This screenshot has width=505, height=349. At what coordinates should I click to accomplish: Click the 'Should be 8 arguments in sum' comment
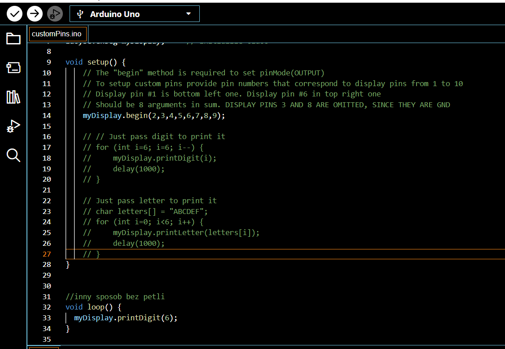(x=266, y=105)
